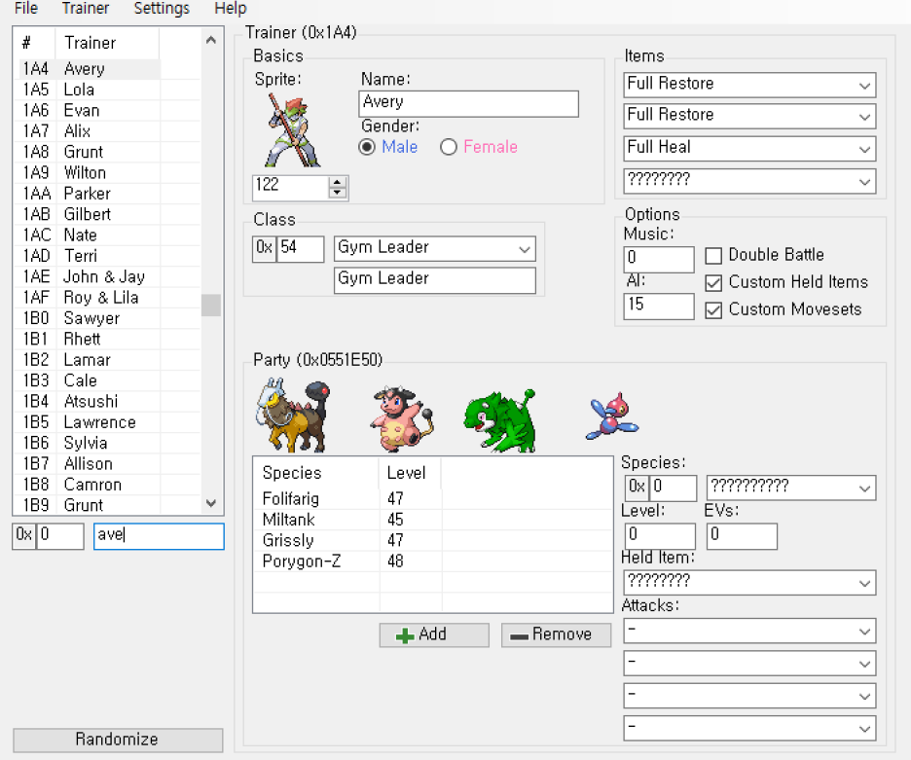This screenshot has width=911, height=760.
Task: Click the Music value field
Action: click(659, 259)
